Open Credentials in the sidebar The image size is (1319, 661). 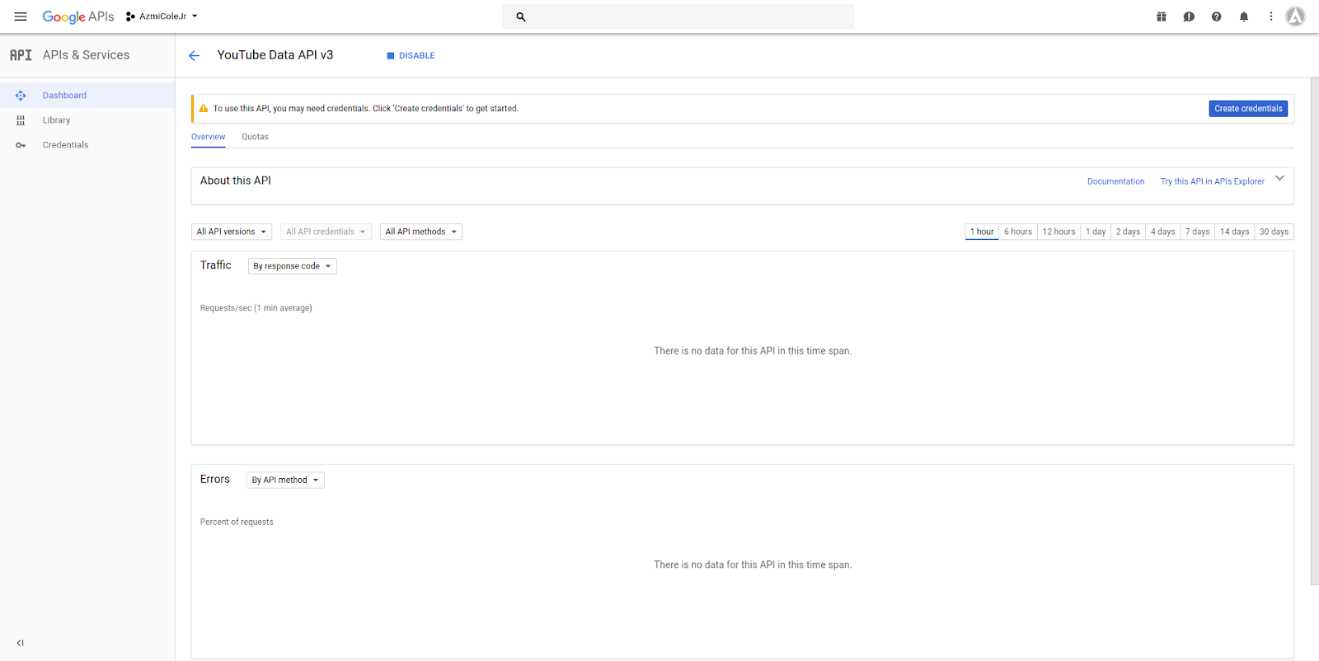click(x=87, y=145)
